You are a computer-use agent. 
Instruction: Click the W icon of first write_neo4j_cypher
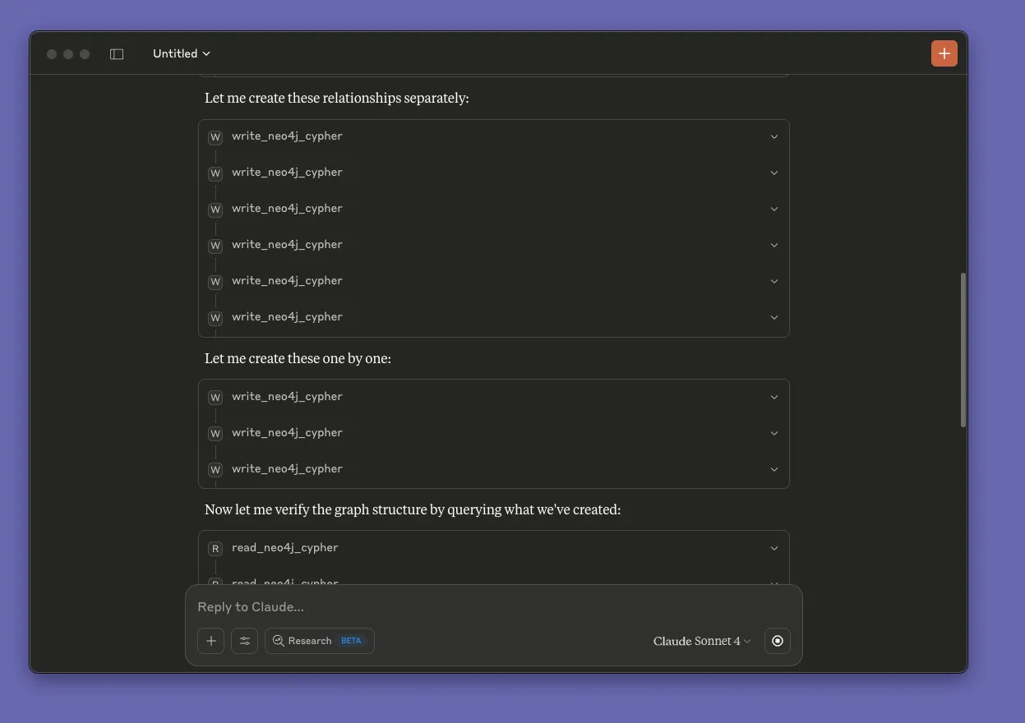tap(215, 137)
